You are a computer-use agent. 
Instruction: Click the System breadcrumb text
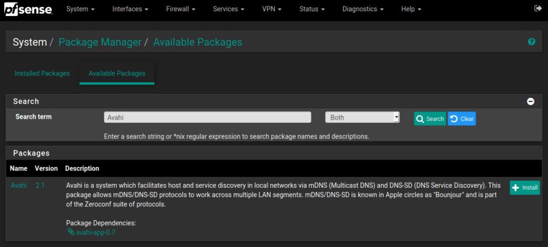tap(30, 42)
